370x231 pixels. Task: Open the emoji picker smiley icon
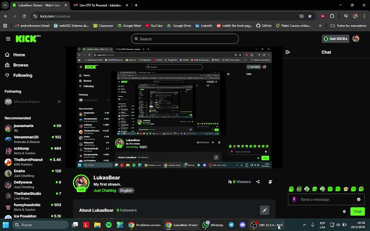(x=359, y=200)
